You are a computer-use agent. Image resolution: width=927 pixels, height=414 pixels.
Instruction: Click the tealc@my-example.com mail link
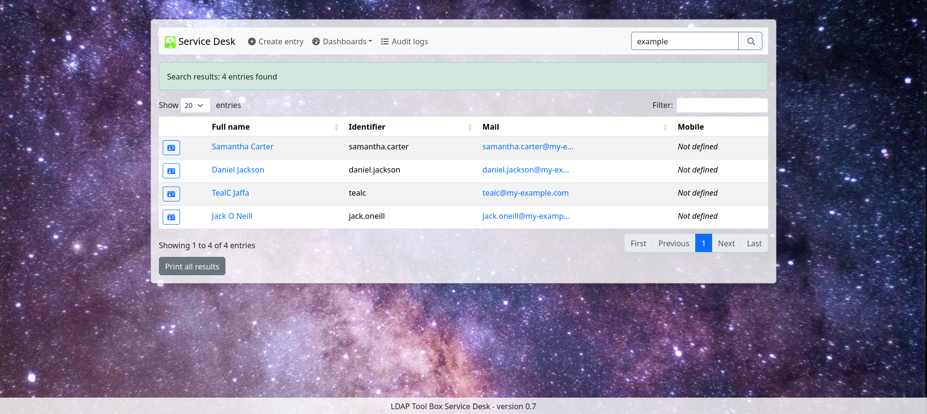click(525, 193)
